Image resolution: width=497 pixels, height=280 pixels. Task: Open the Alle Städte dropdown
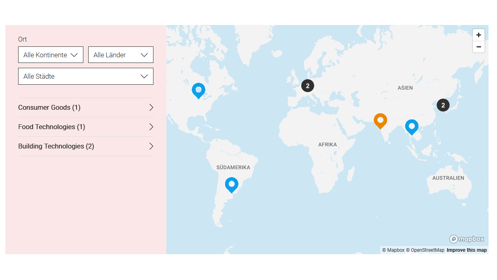(86, 76)
